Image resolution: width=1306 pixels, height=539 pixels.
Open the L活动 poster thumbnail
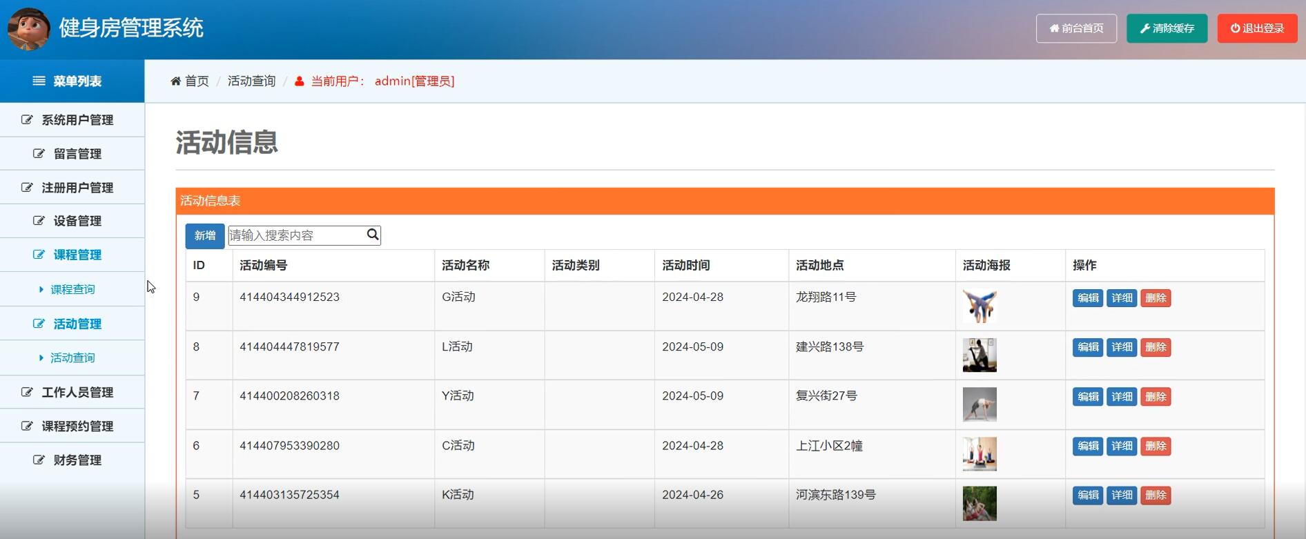coord(980,355)
